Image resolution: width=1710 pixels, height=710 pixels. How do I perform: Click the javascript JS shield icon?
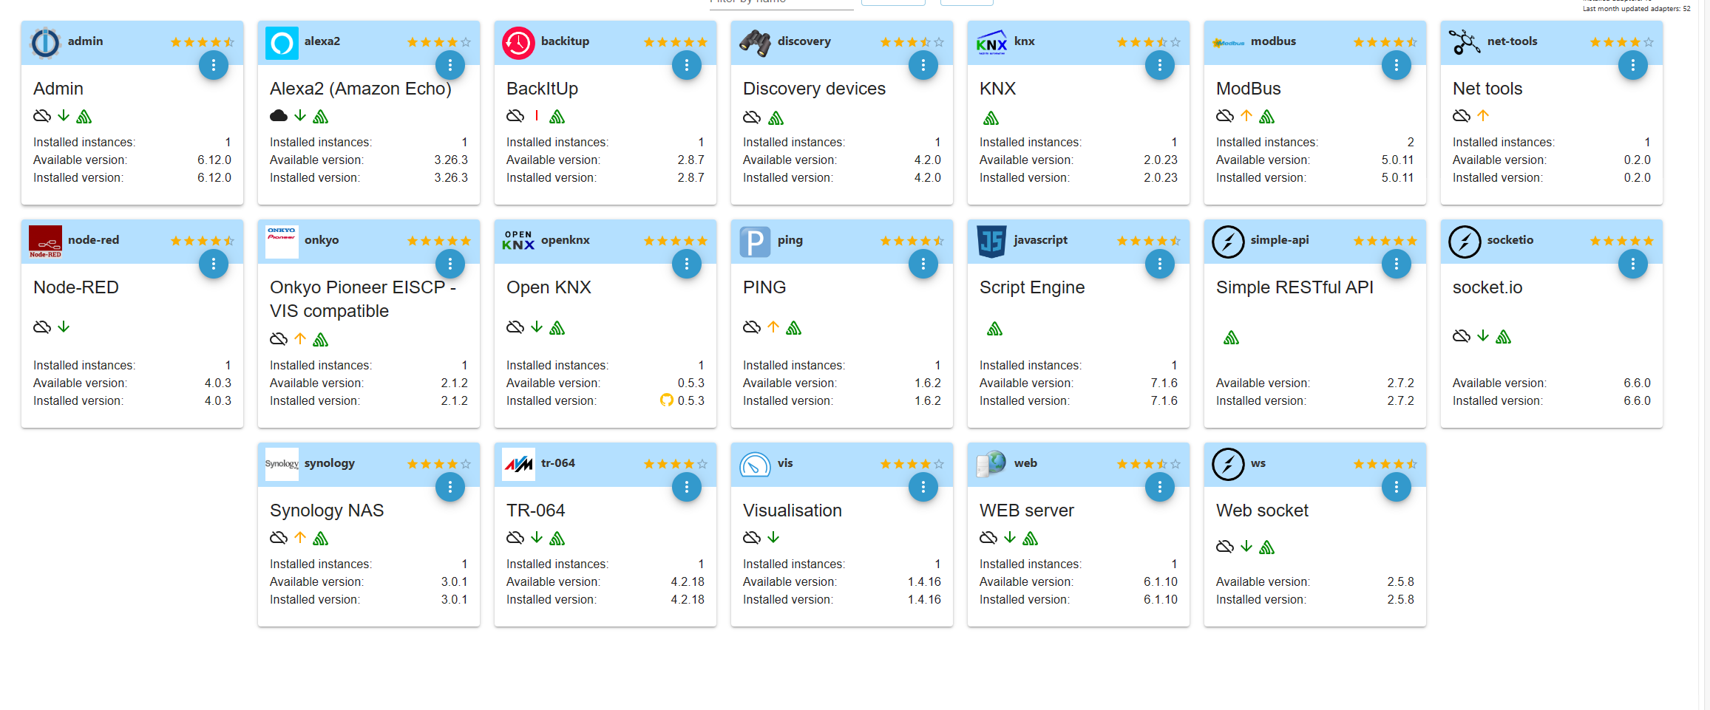(x=991, y=242)
